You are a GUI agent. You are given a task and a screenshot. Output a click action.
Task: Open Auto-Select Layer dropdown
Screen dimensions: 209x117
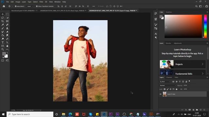pyautogui.click(x=30, y=6)
